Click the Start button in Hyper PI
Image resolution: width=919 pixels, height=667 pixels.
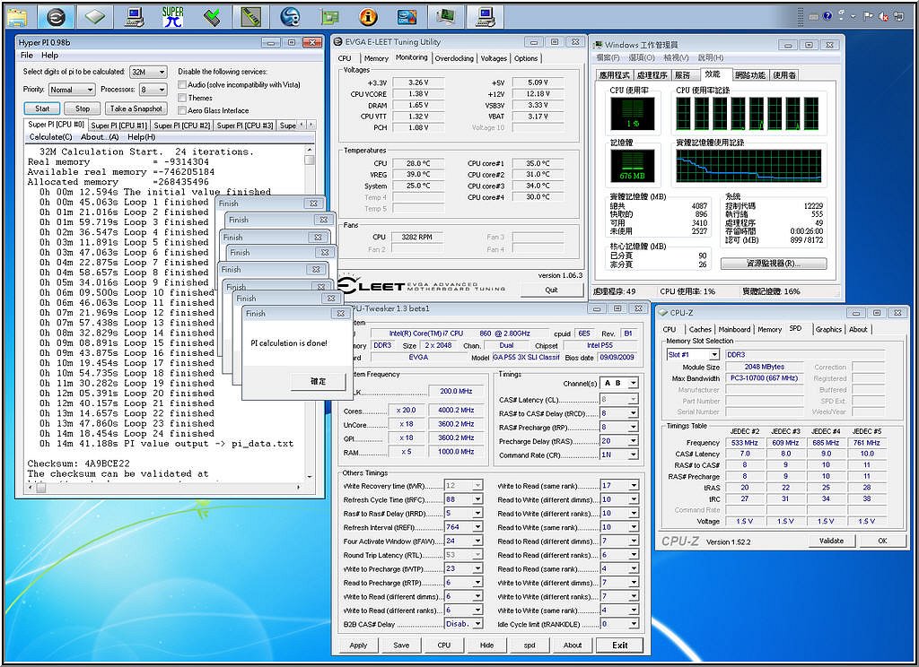tap(42, 108)
